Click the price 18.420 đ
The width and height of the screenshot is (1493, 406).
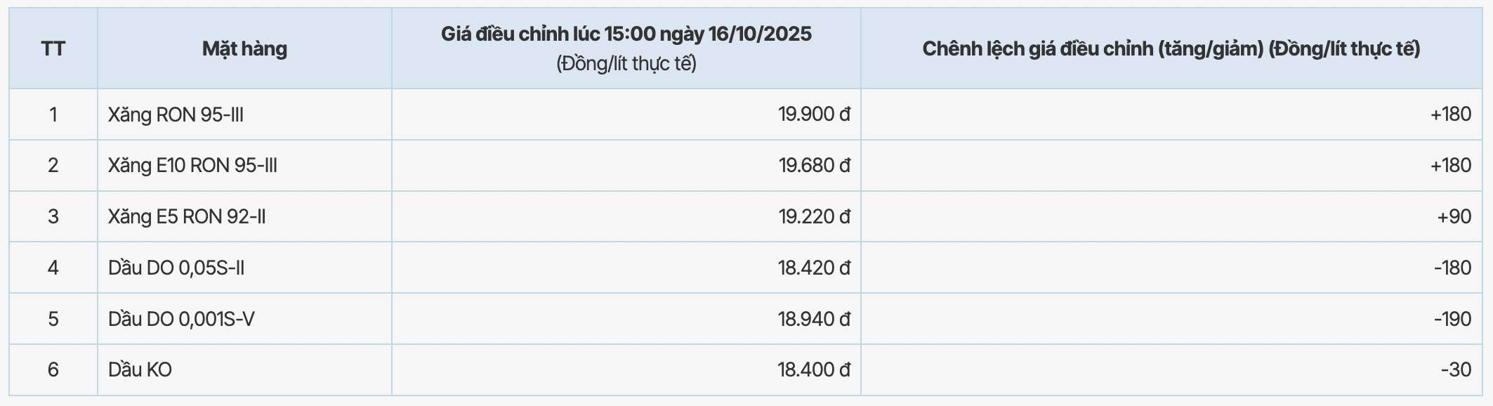click(814, 268)
